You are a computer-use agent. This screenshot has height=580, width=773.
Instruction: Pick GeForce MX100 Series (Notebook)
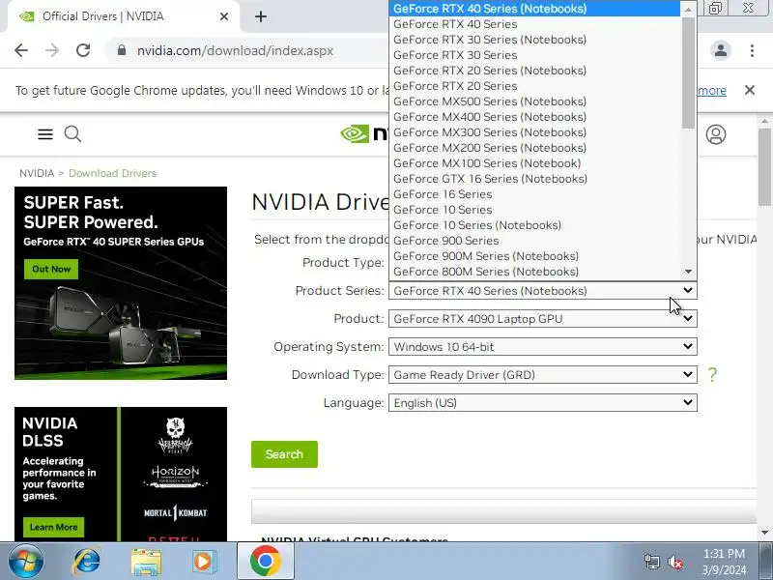[534, 163]
